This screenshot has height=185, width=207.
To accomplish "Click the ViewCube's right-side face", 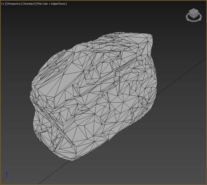I will coord(196,15).
